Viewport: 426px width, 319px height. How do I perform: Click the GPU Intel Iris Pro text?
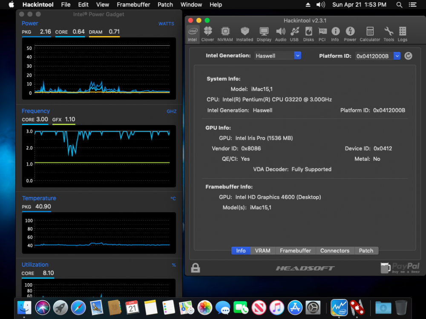pos(264,138)
